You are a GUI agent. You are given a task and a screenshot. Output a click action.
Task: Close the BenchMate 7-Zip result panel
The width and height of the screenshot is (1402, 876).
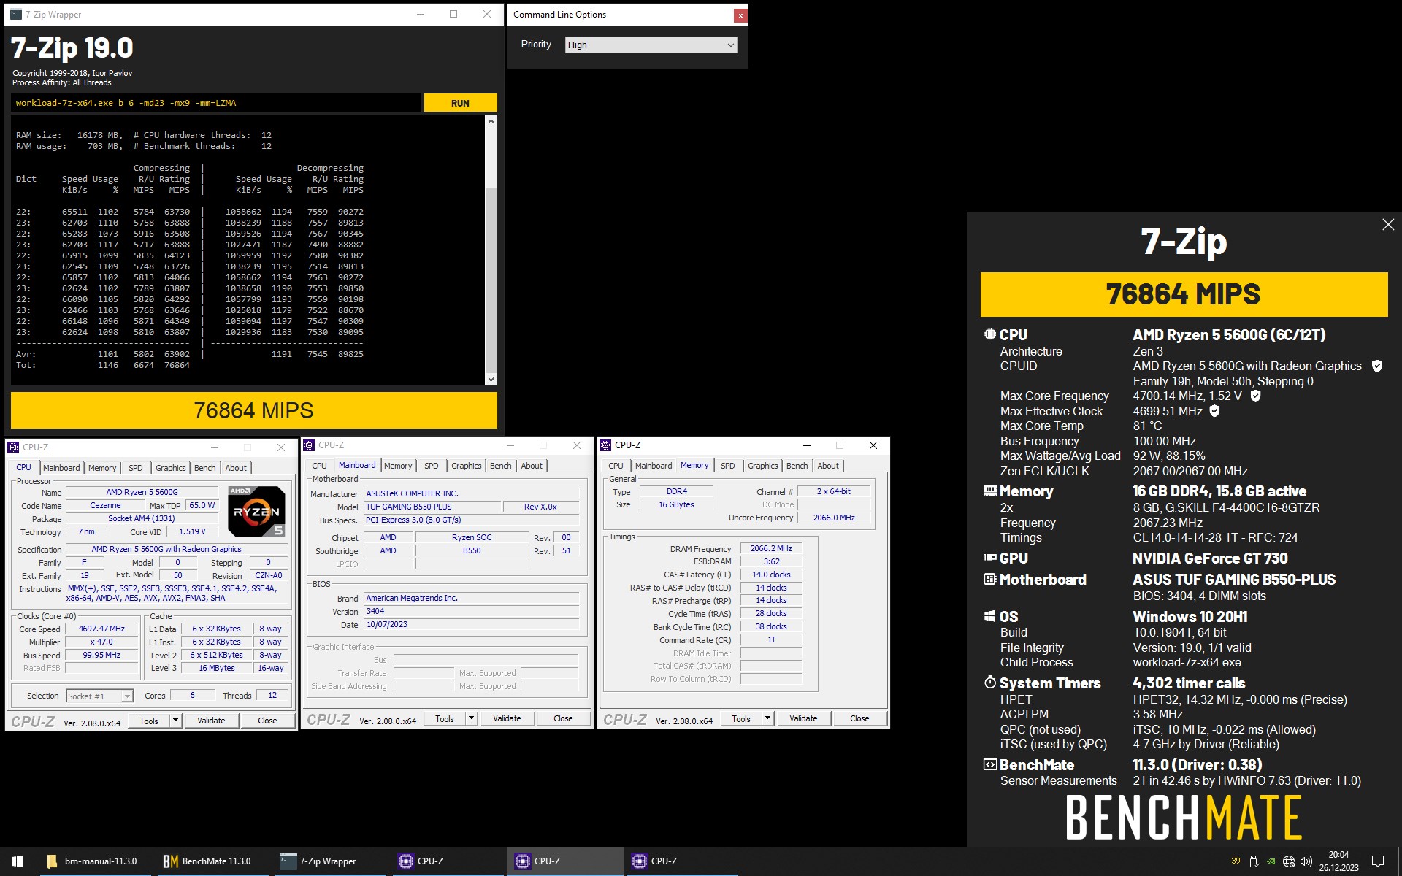coord(1388,225)
